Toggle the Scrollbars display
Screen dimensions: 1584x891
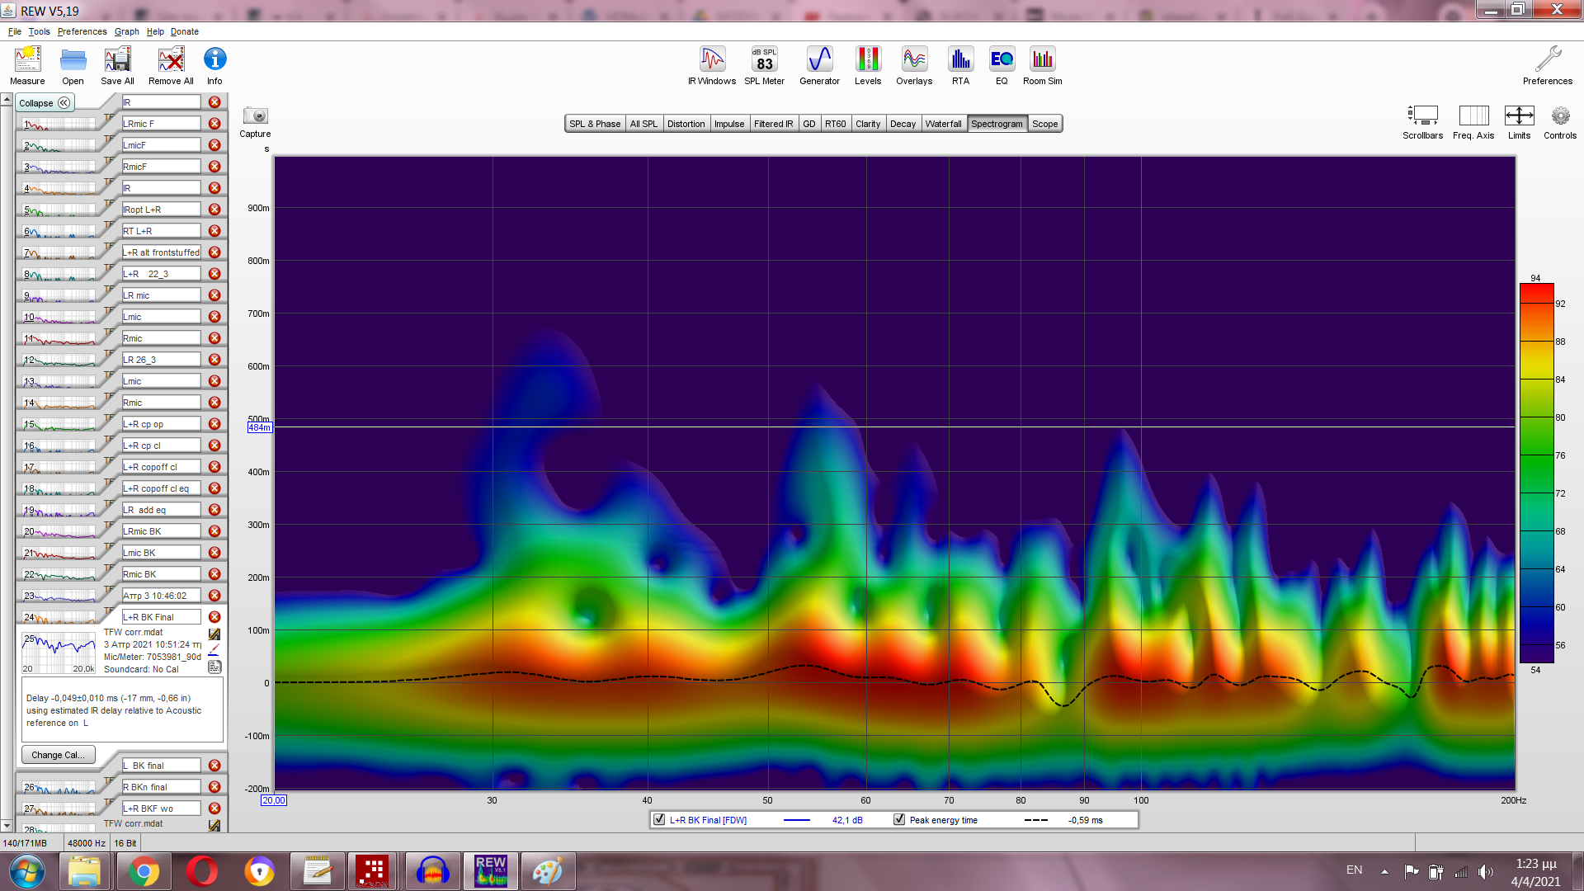(1422, 116)
